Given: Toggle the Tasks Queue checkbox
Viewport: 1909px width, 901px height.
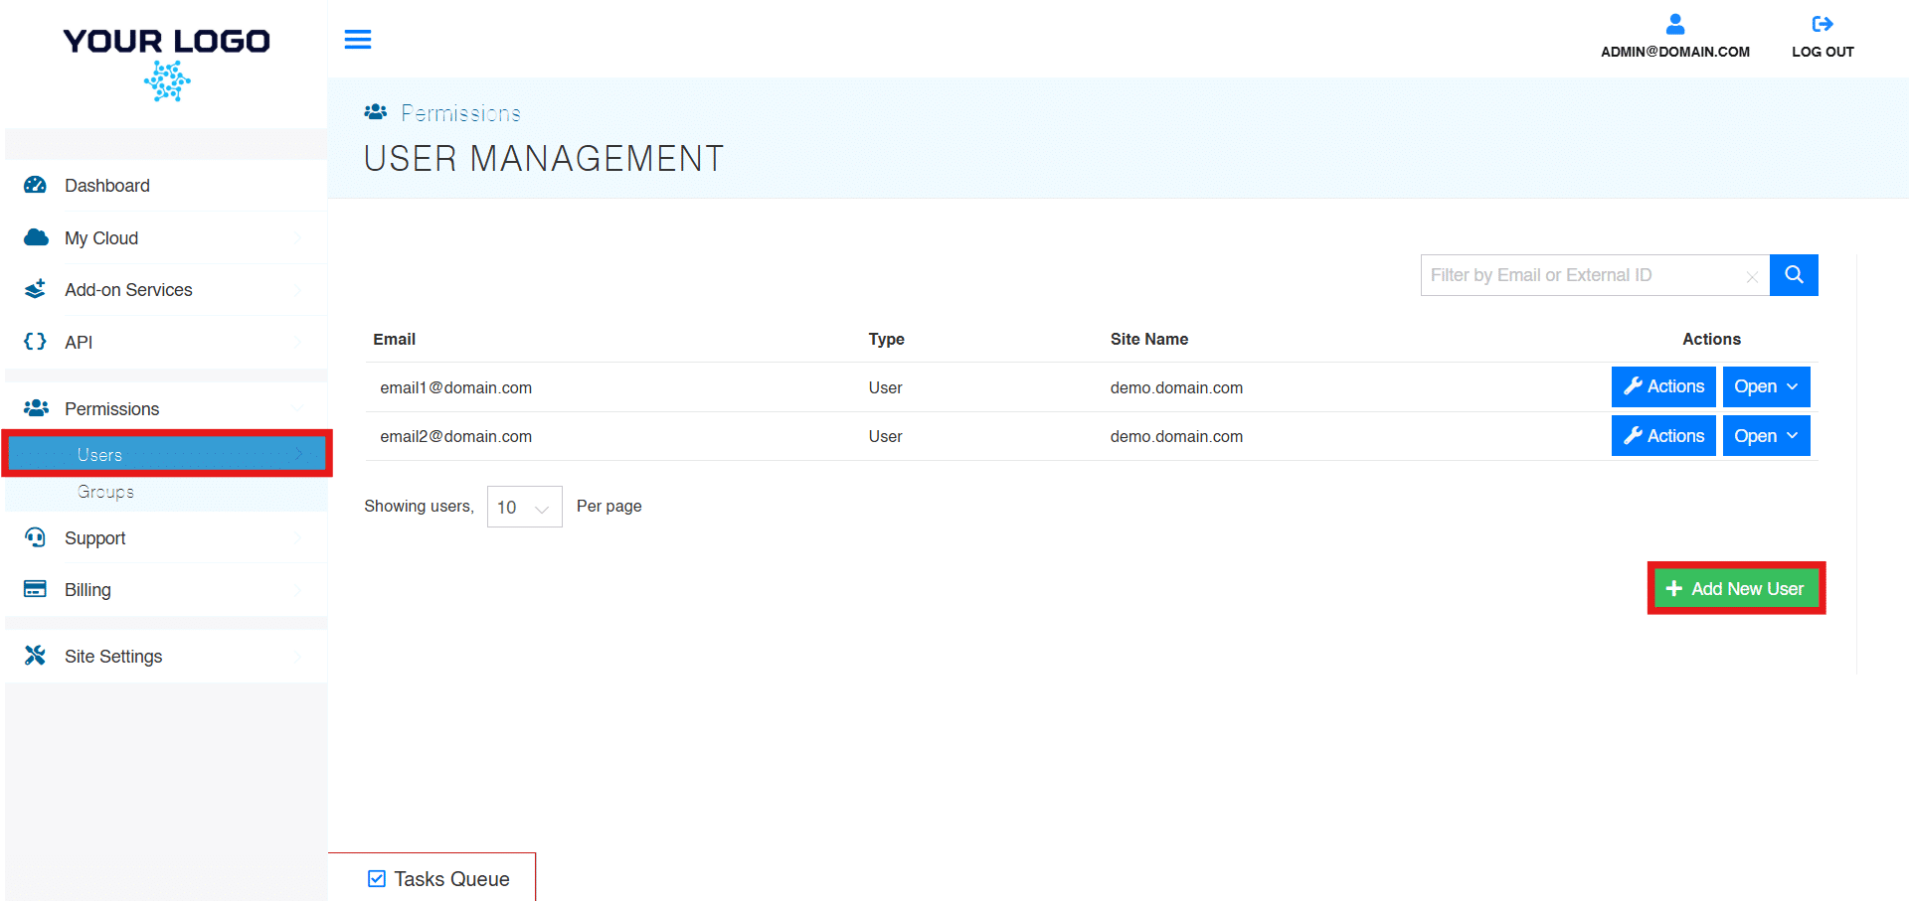Looking at the screenshot, I should (x=377, y=878).
